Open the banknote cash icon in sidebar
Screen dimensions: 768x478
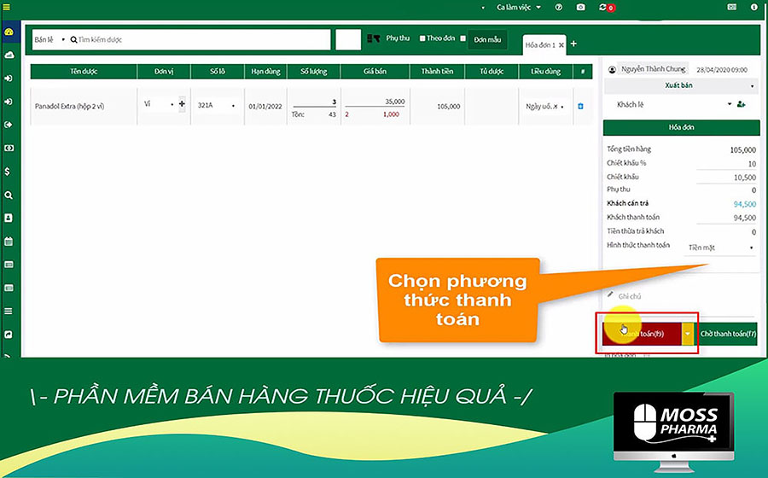pos(9,148)
